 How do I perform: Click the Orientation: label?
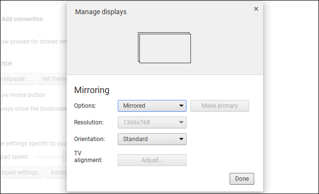(89, 139)
